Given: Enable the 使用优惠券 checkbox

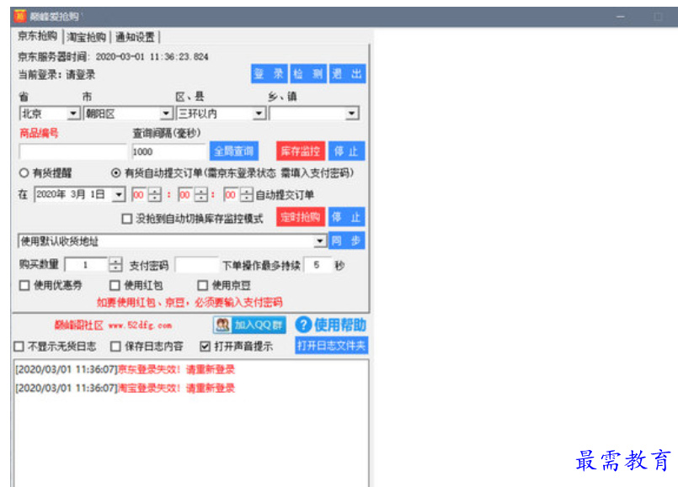Looking at the screenshot, I should 24,285.
